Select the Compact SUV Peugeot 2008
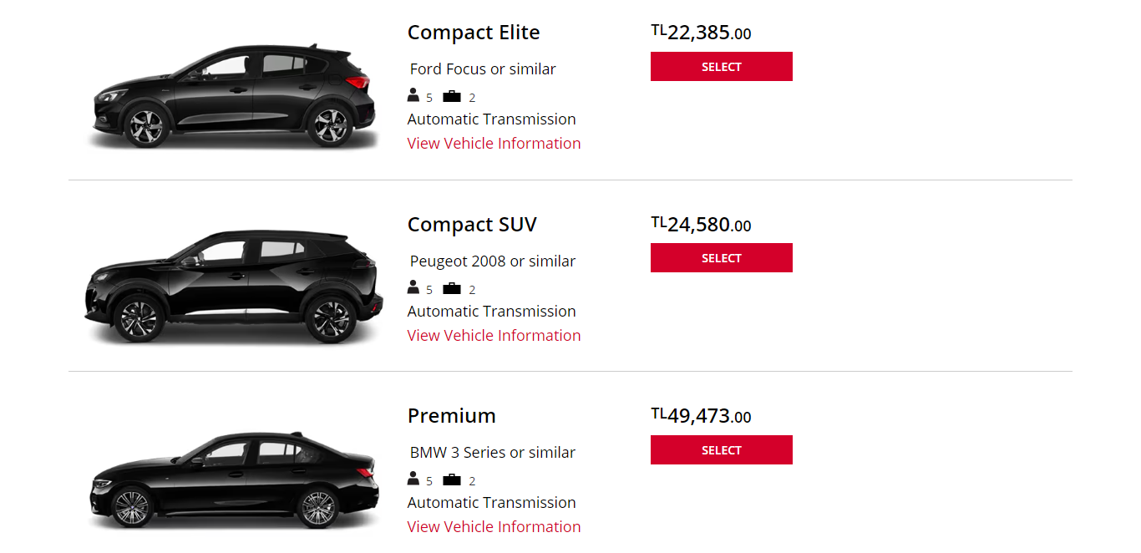The width and height of the screenshot is (1141, 553). pos(721,258)
